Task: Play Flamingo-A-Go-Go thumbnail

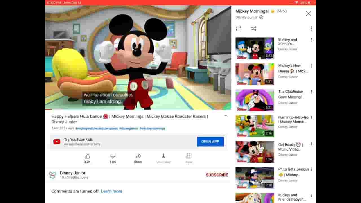Action: [x=255, y=126]
